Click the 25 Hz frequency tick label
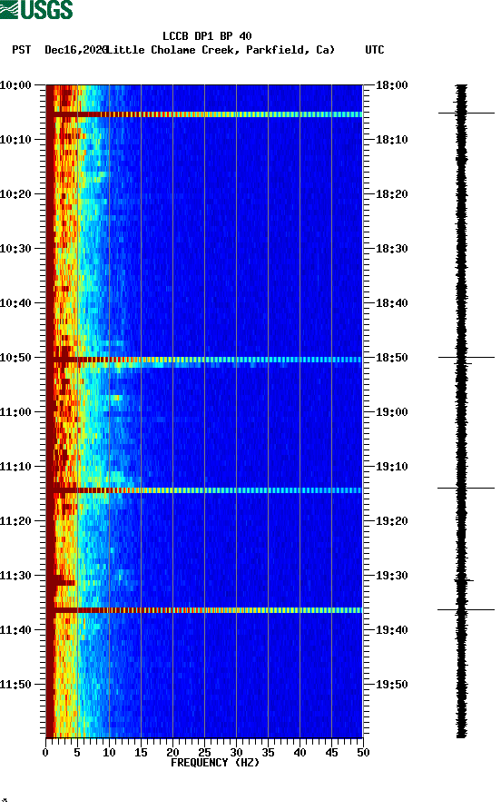Image resolution: width=501 pixels, height=810 pixels. coord(204,753)
